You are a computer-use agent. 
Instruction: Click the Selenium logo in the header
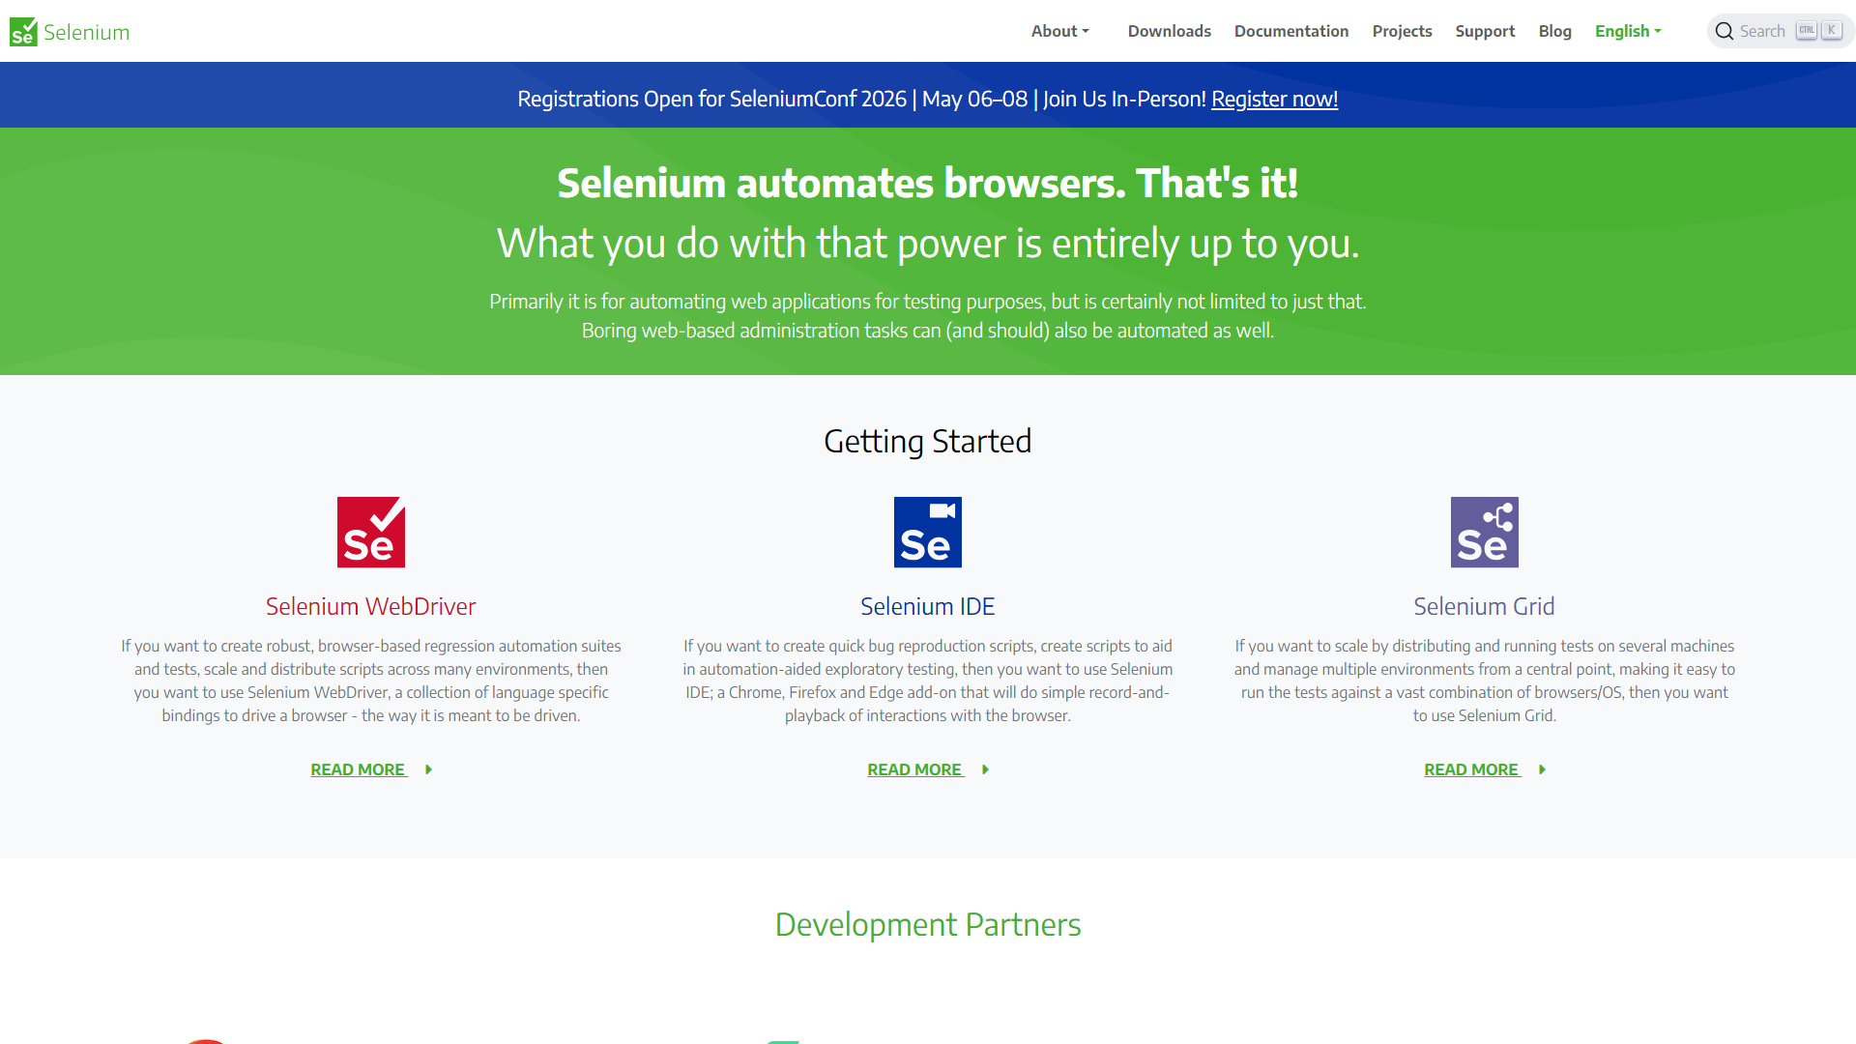[x=68, y=30]
